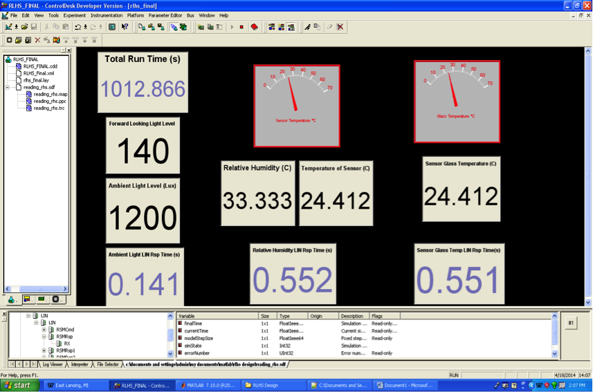Open Document1 Microsoft Word from the taskbar

tap(404, 385)
